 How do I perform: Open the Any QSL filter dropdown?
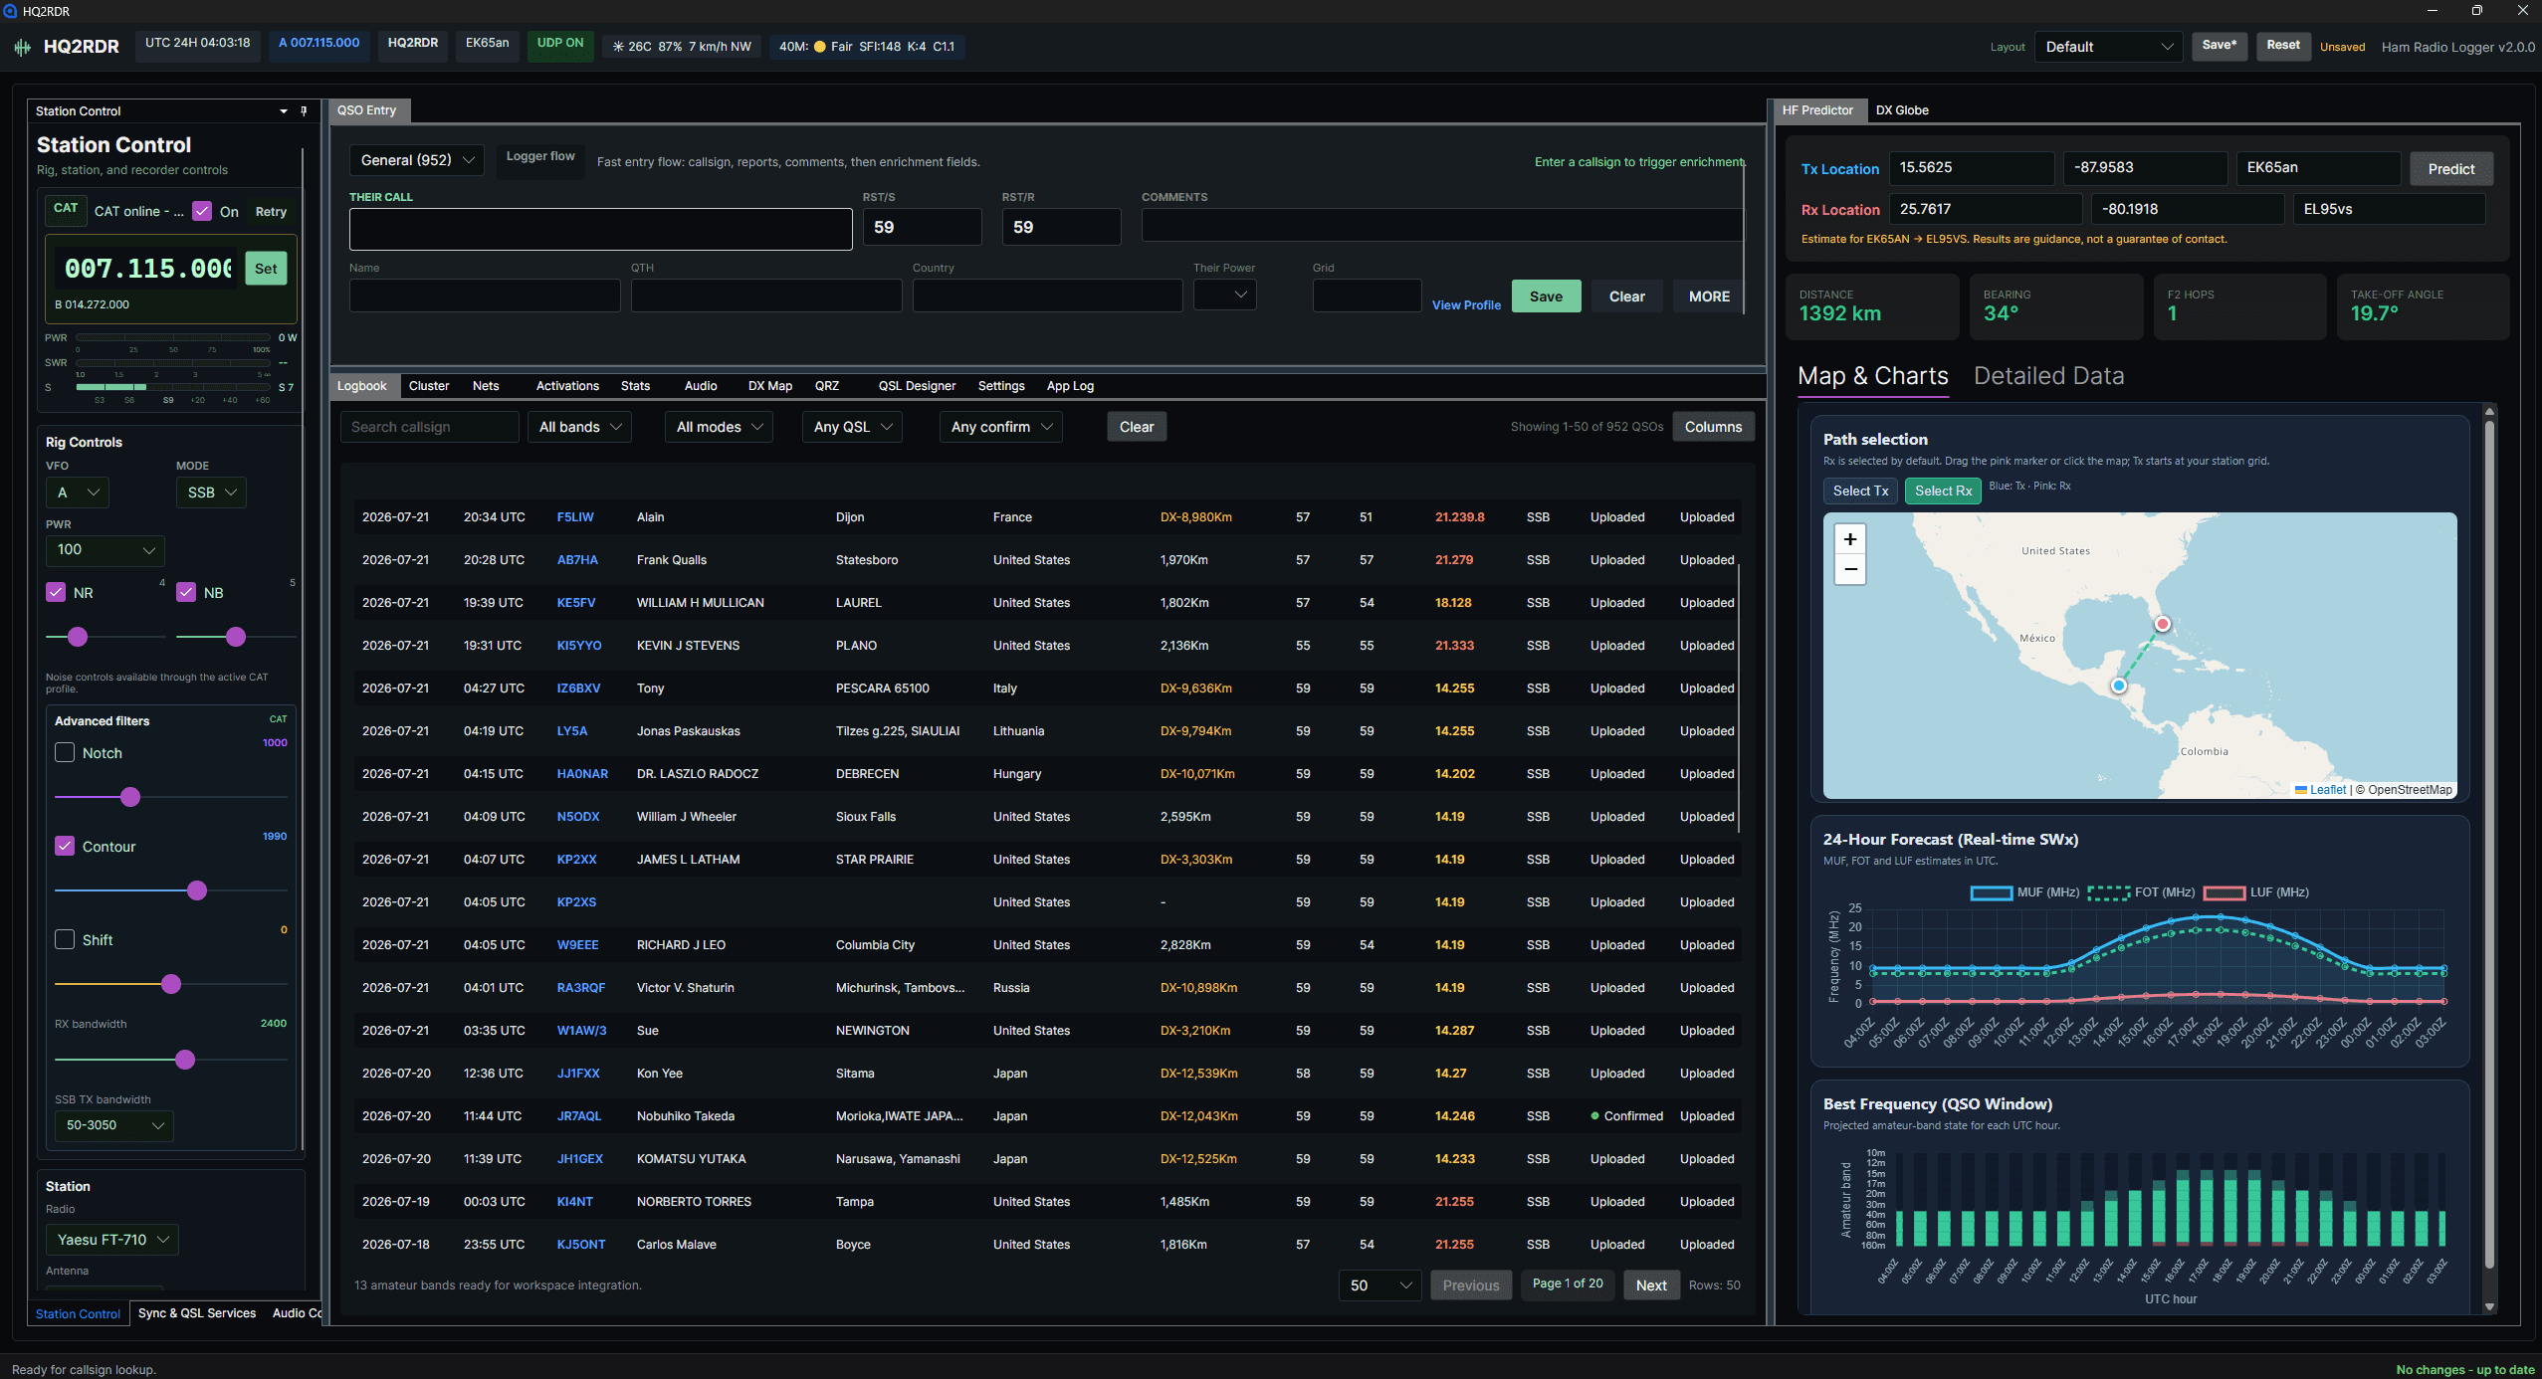tap(852, 427)
